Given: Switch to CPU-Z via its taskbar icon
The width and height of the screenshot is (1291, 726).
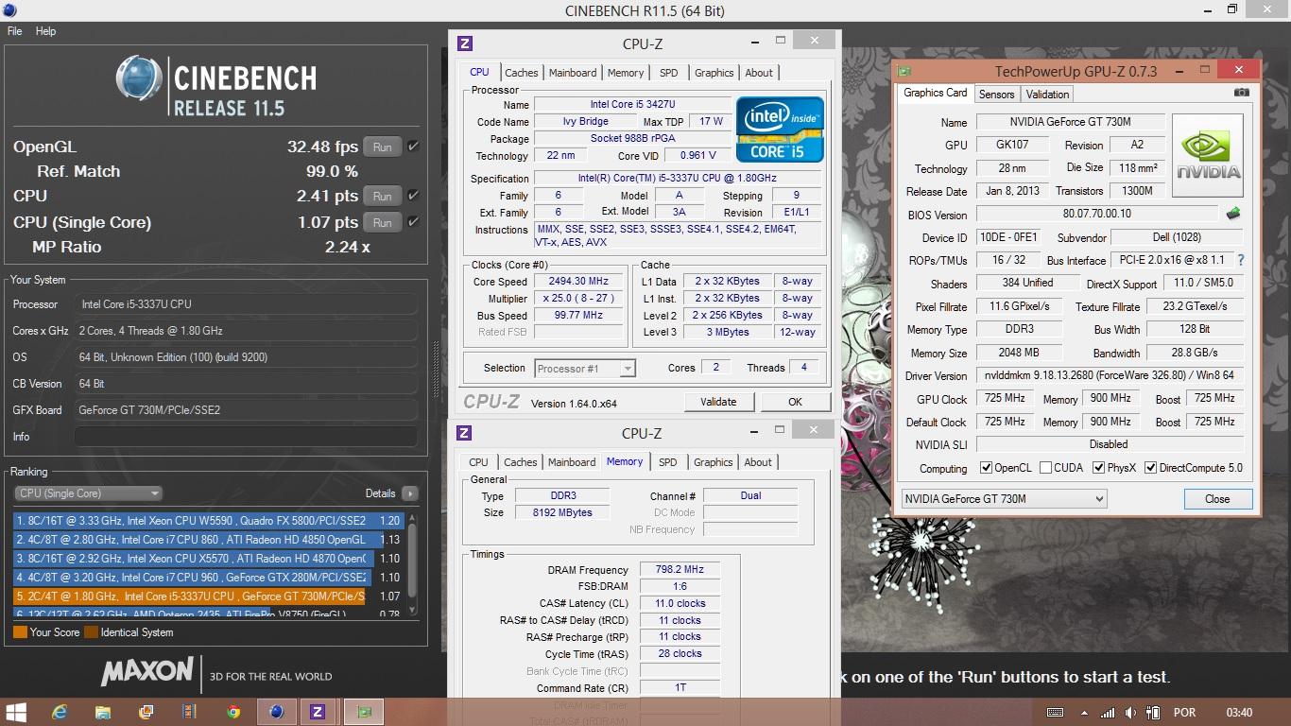Looking at the screenshot, I should [x=318, y=712].
